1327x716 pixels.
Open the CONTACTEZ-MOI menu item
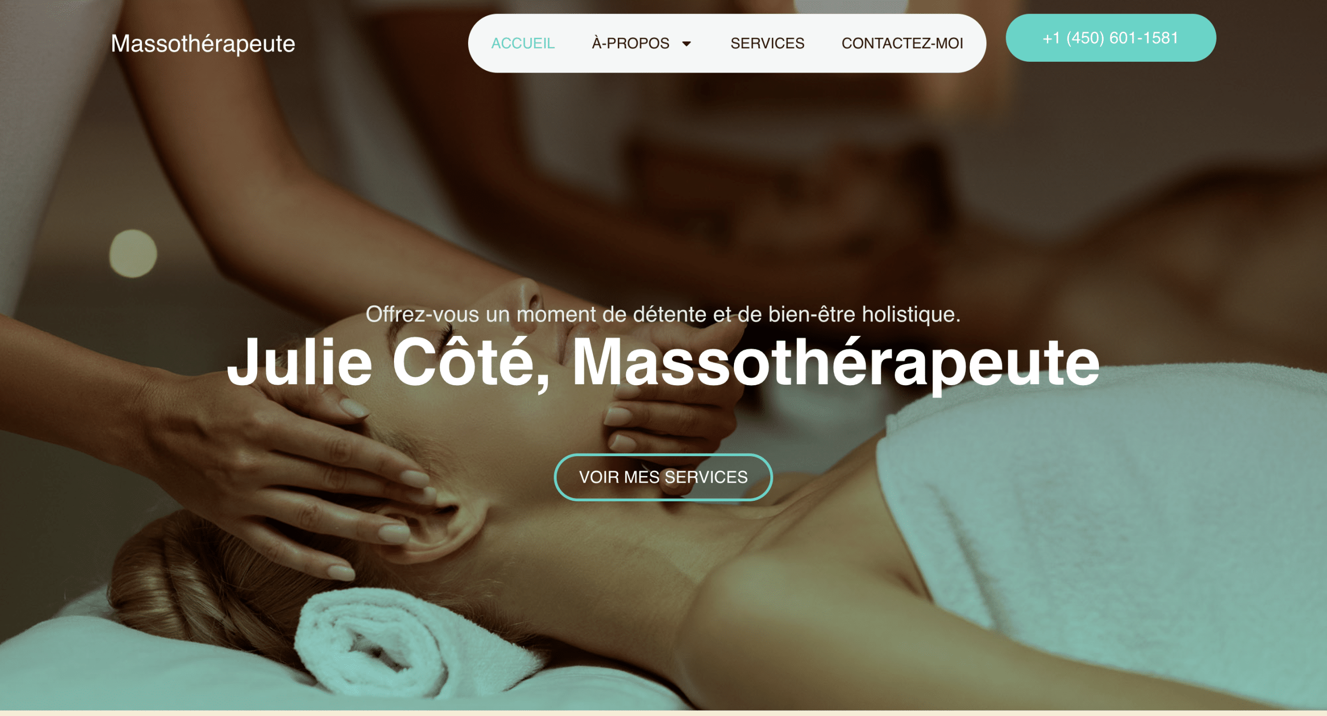(x=902, y=43)
